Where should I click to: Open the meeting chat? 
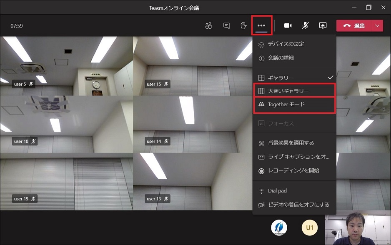point(226,26)
